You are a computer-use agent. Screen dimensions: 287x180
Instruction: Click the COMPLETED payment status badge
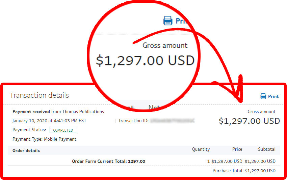tap(63, 130)
